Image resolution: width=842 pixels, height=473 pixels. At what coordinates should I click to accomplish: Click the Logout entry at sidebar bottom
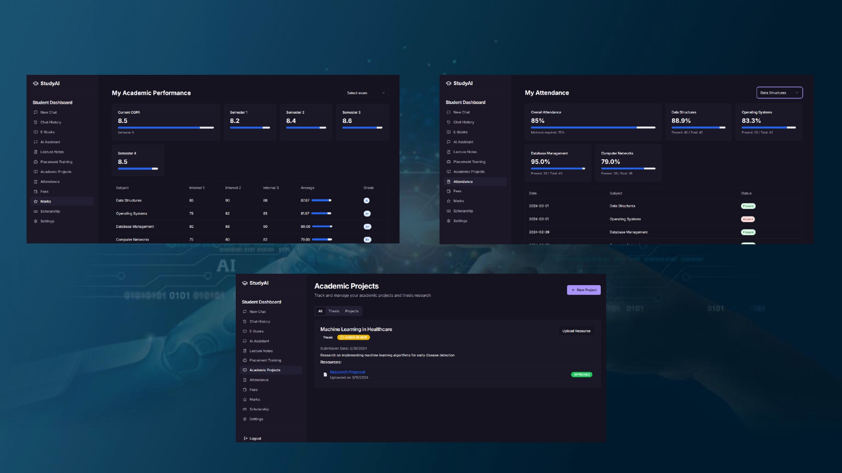pos(253,438)
